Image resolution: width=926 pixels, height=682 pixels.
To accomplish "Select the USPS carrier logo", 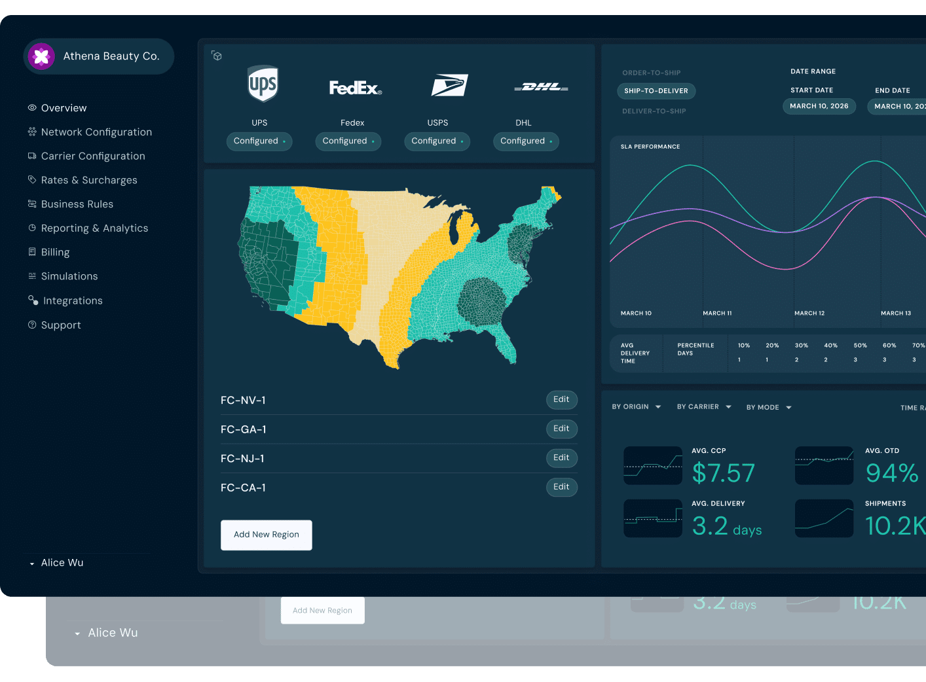I will [449, 85].
